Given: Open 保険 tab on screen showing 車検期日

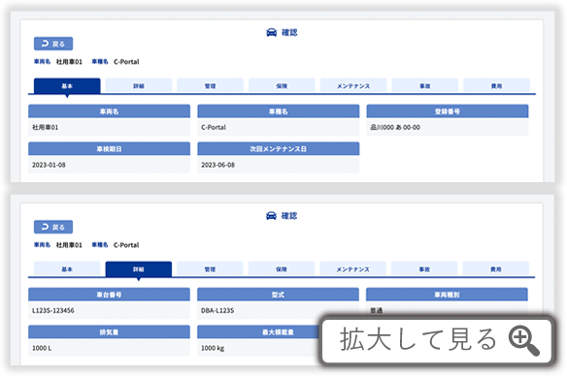Looking at the screenshot, I should 282,86.
